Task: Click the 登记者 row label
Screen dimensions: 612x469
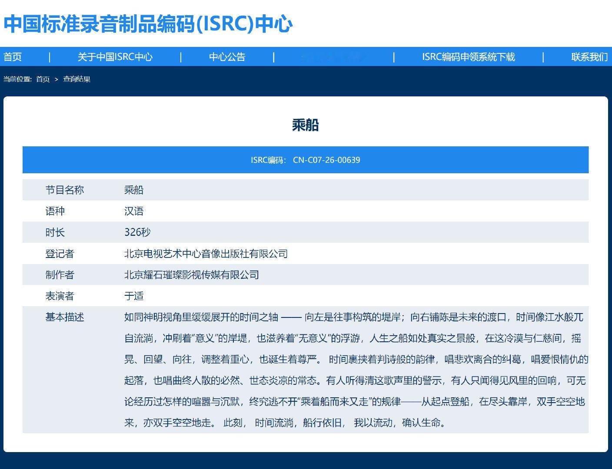Action: tap(60, 254)
